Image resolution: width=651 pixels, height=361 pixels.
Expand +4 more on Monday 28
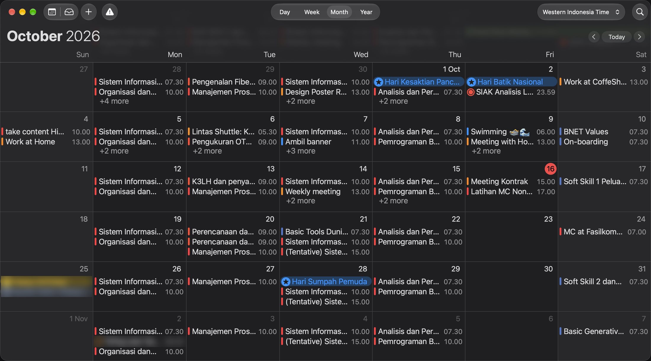(114, 101)
